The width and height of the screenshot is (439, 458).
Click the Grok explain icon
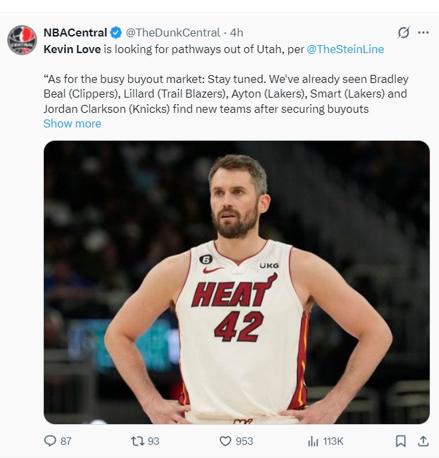coord(403,33)
